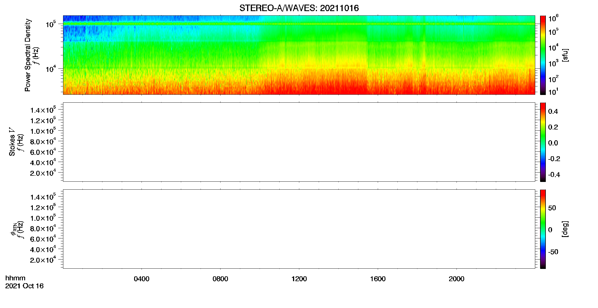
Task: Click the [deg] unit label
Action: [565, 229]
